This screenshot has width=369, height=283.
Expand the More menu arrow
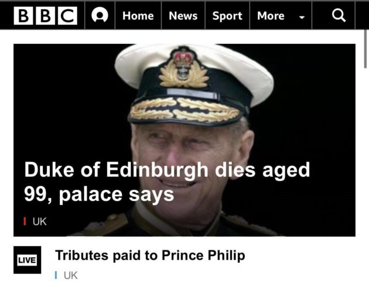click(302, 17)
